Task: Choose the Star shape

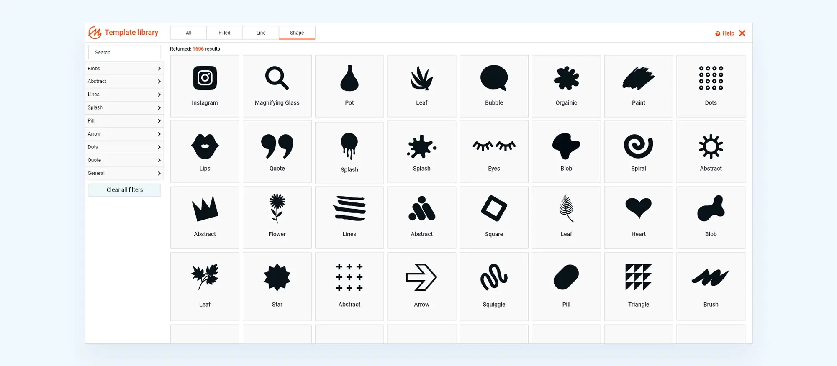Action: coord(277,287)
